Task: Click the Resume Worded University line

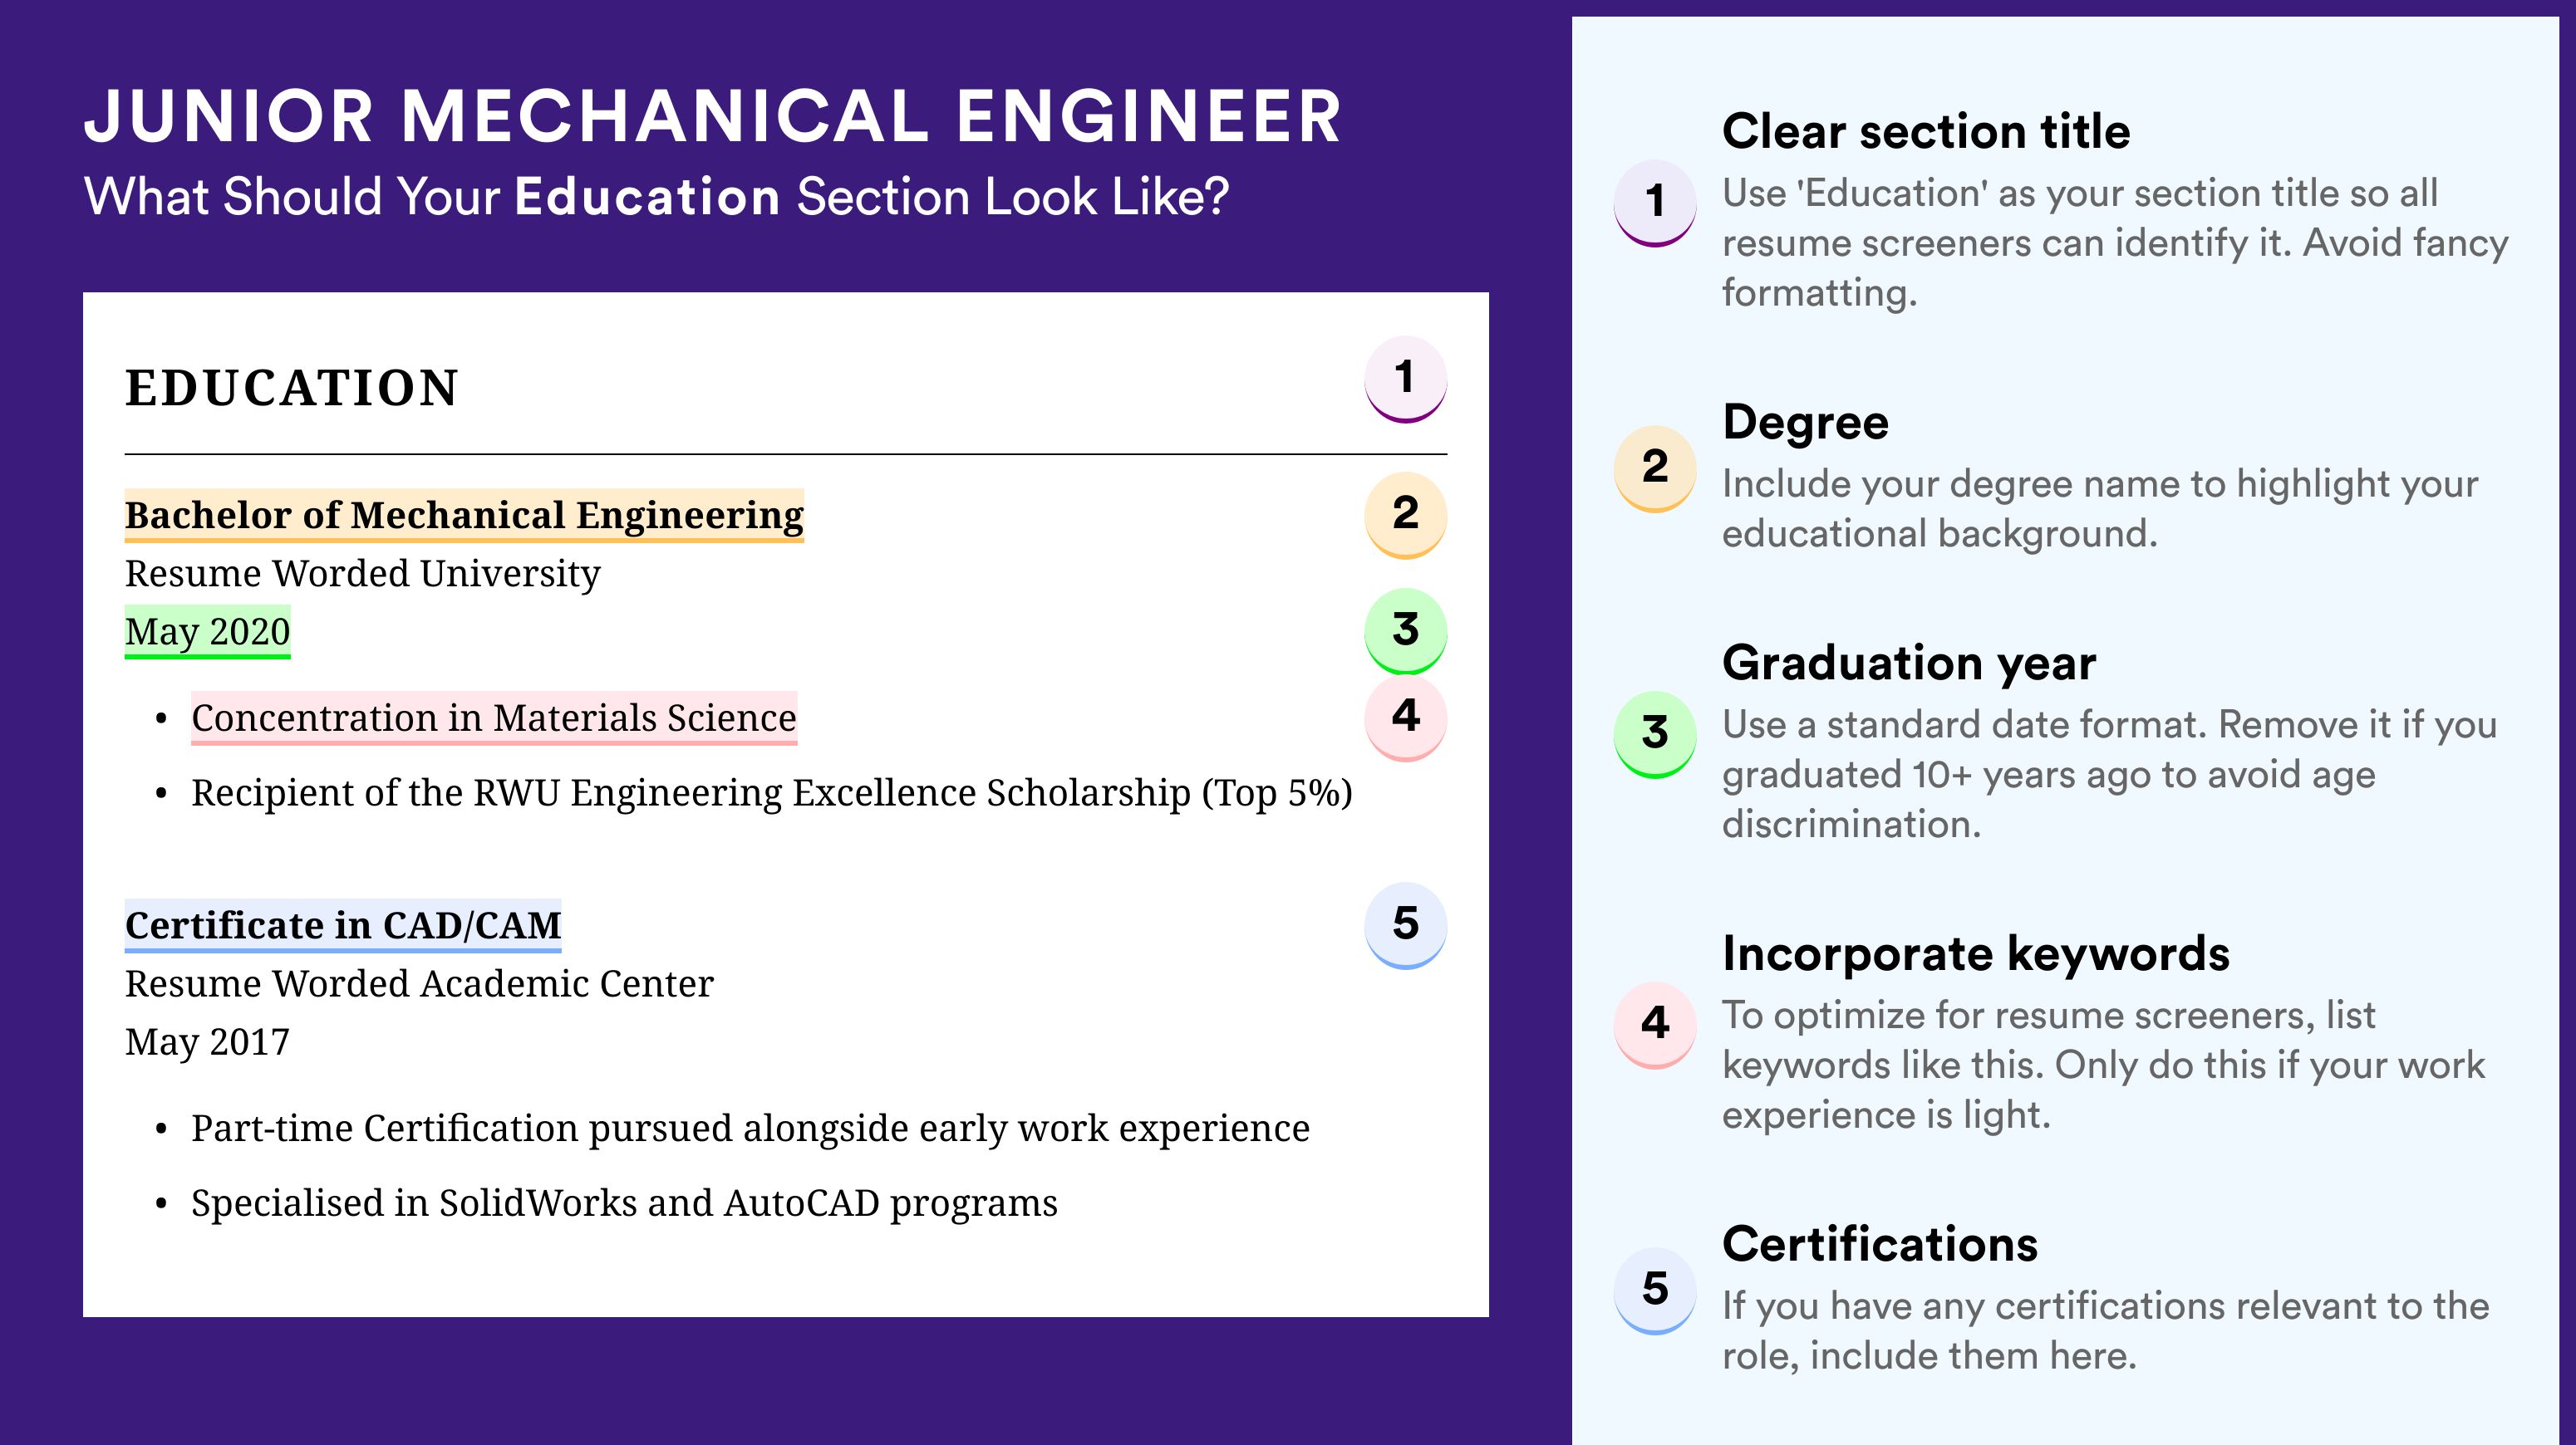Action: point(362,574)
